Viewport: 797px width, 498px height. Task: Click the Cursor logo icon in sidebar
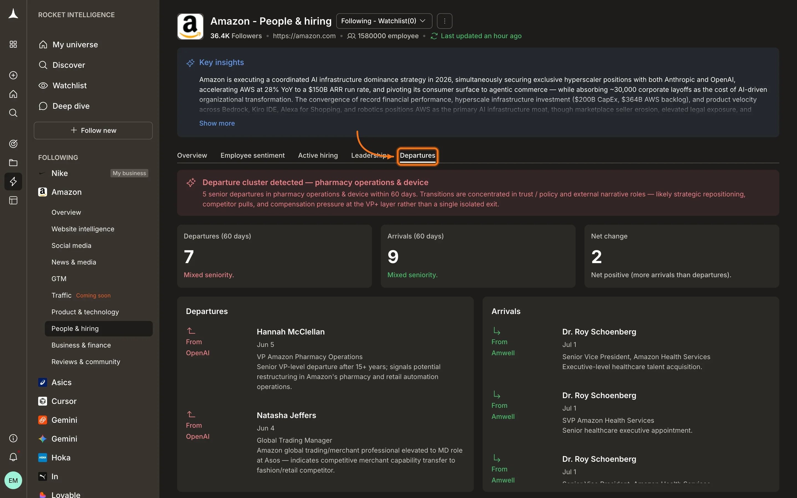pyautogui.click(x=43, y=401)
